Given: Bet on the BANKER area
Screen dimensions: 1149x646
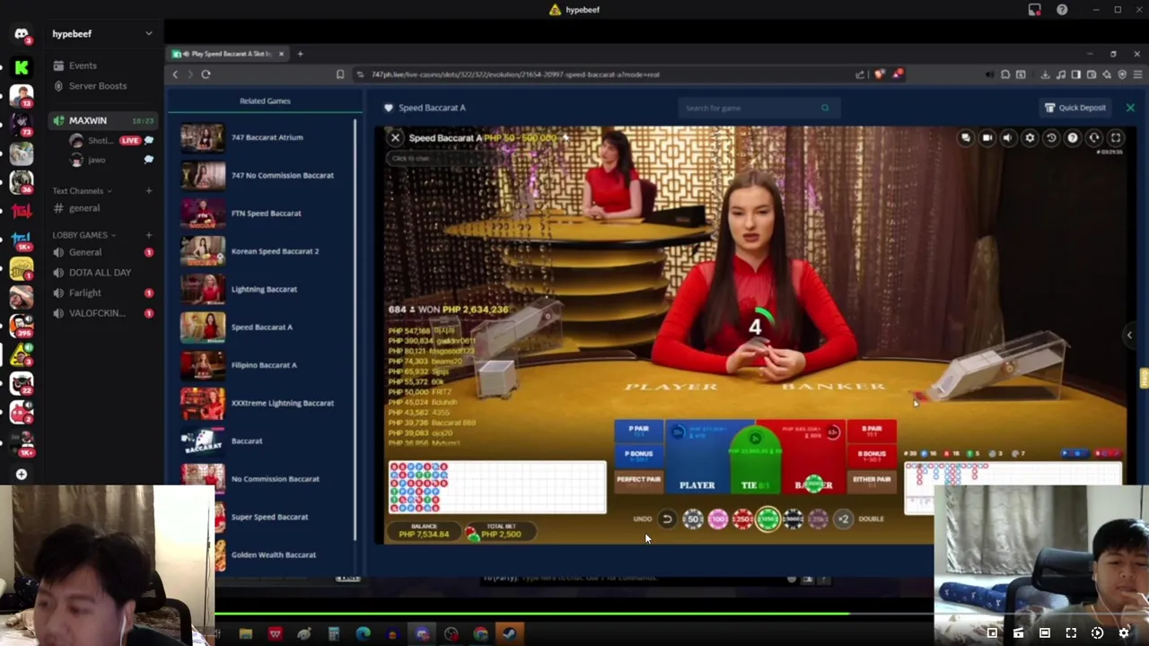Looking at the screenshot, I should tap(812, 459).
